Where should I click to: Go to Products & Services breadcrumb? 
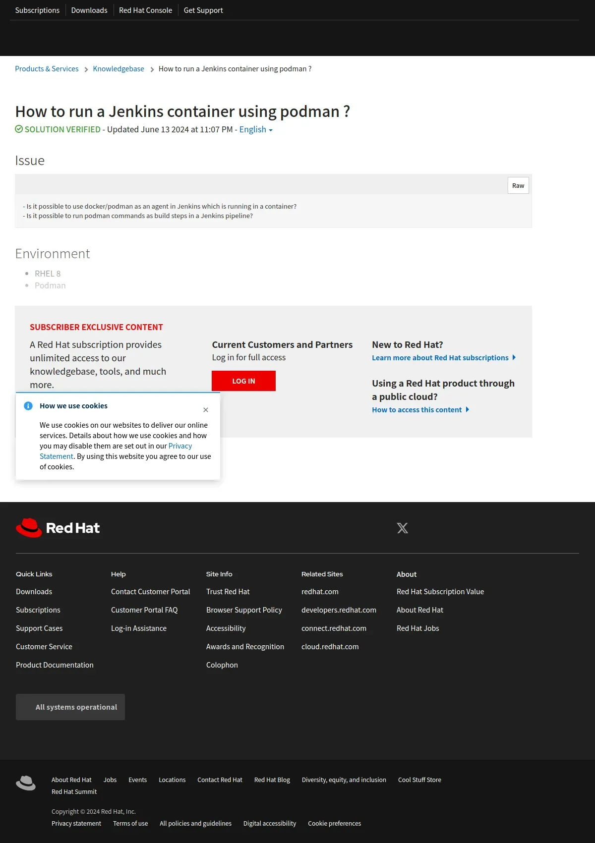(47, 69)
